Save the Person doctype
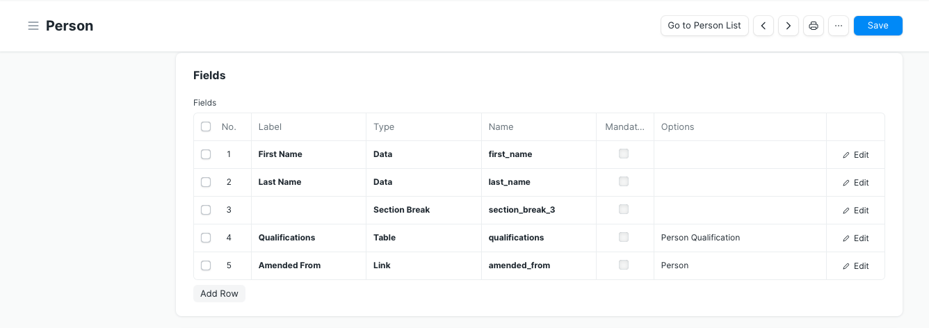Image resolution: width=929 pixels, height=328 pixels. [878, 26]
